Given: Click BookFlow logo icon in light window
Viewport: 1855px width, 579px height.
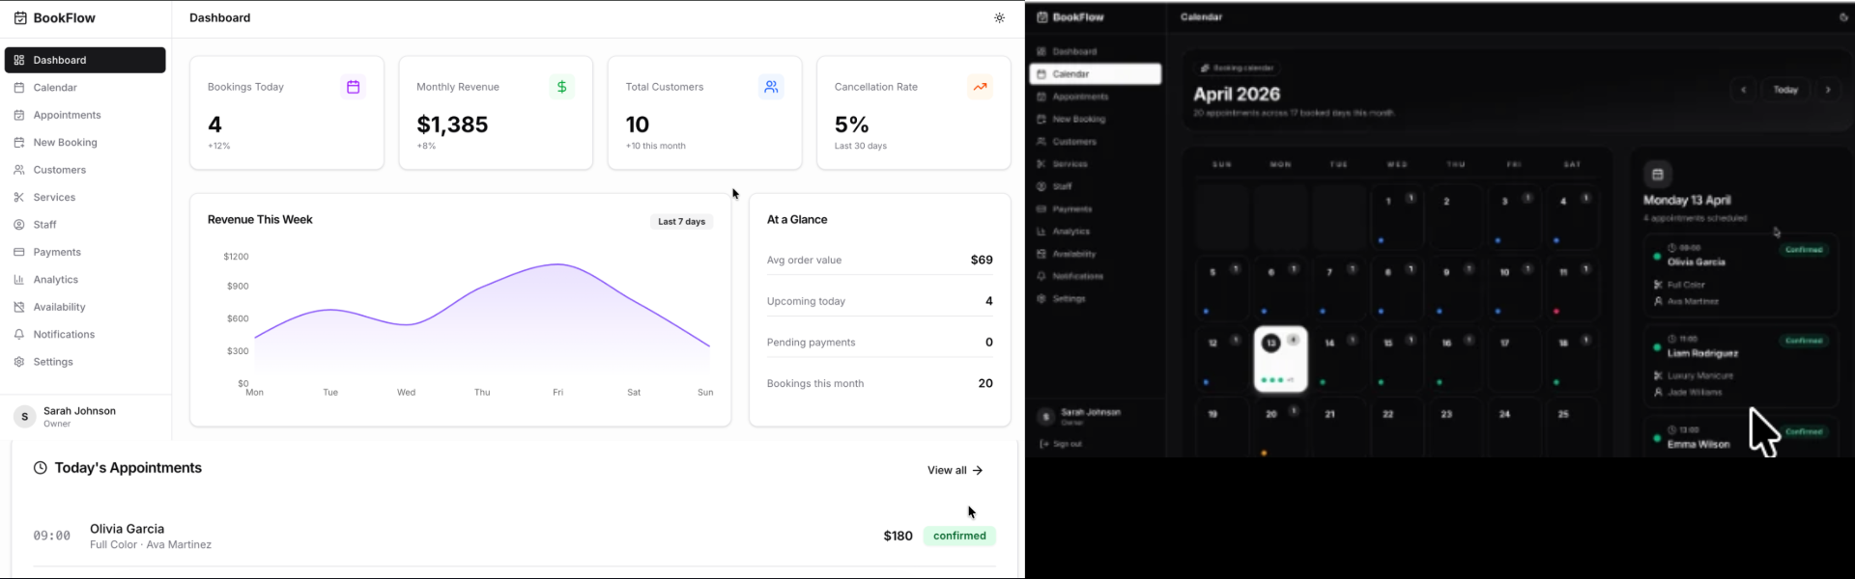Looking at the screenshot, I should click(20, 17).
